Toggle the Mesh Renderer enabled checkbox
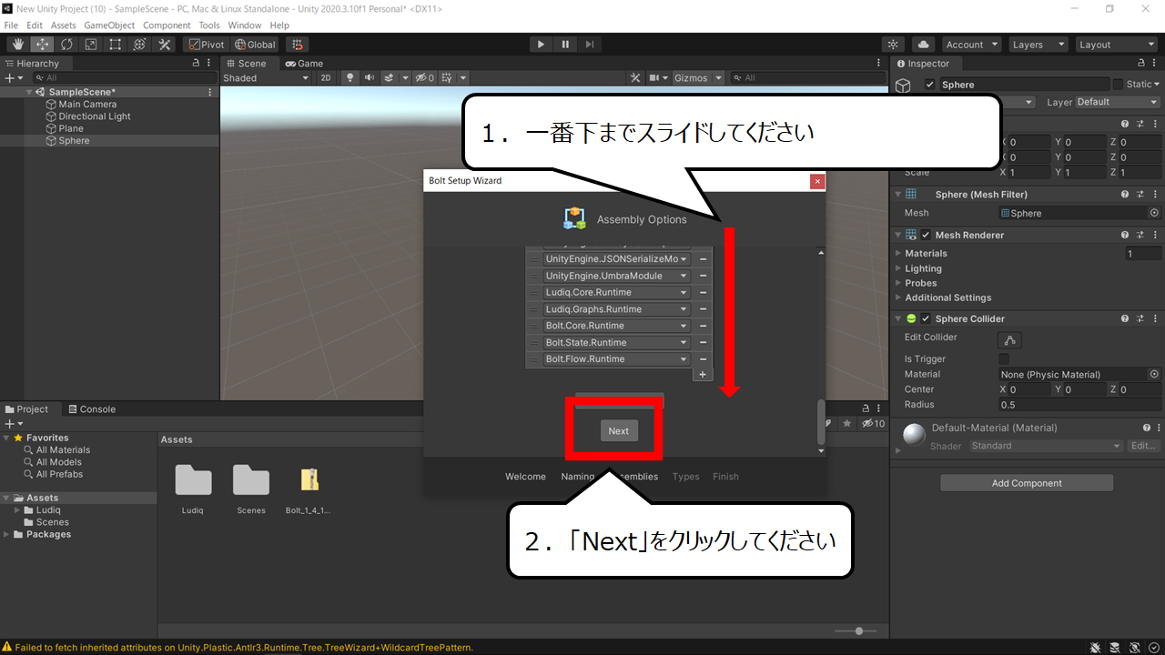 926,235
